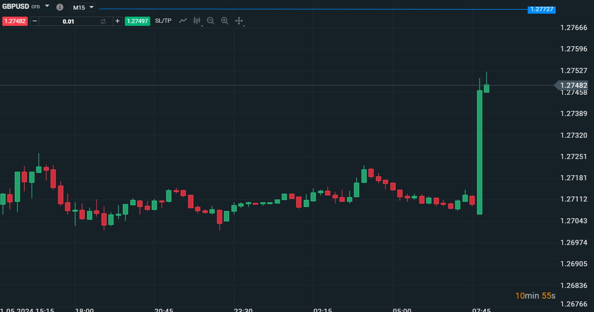594x312 pixels.
Task: Open the indicators line chart icon
Action: (183, 21)
